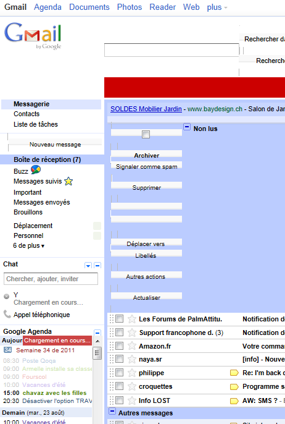
Task: Click the Actualiser button
Action: point(146,297)
